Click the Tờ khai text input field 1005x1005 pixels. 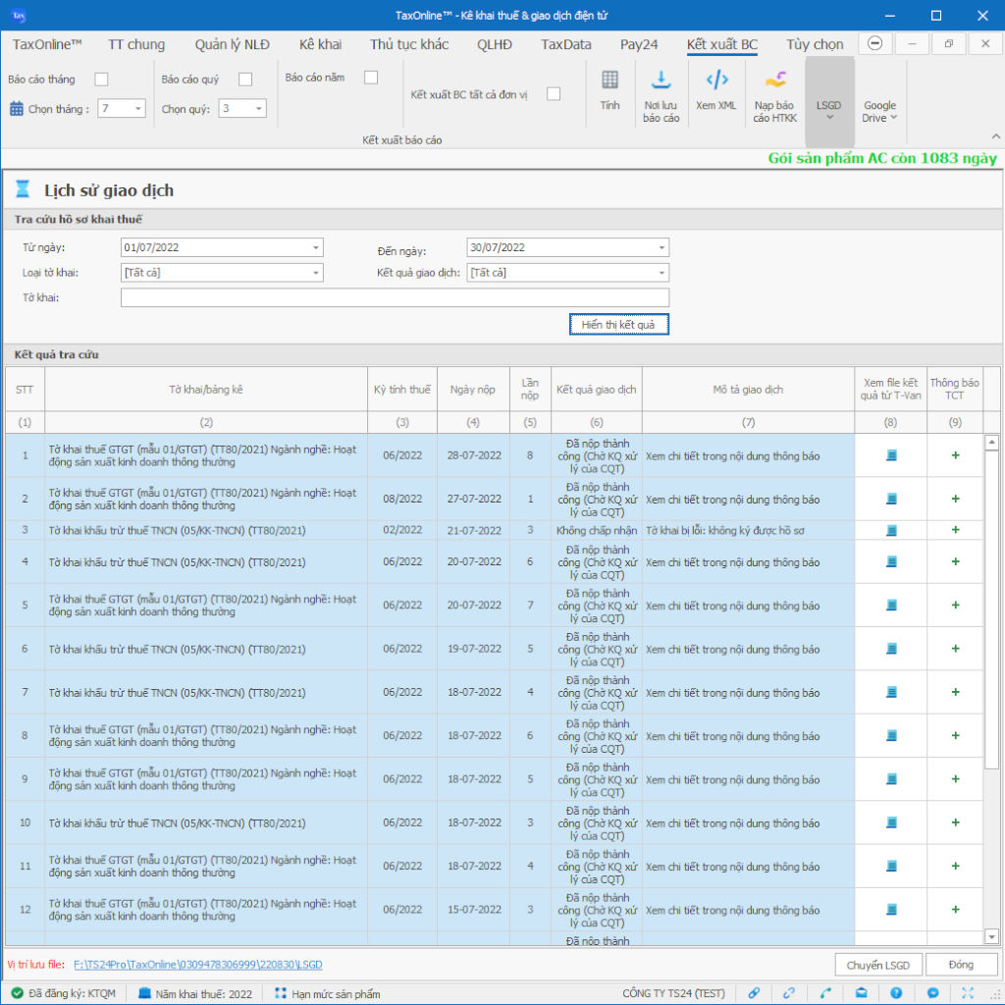[x=395, y=297]
